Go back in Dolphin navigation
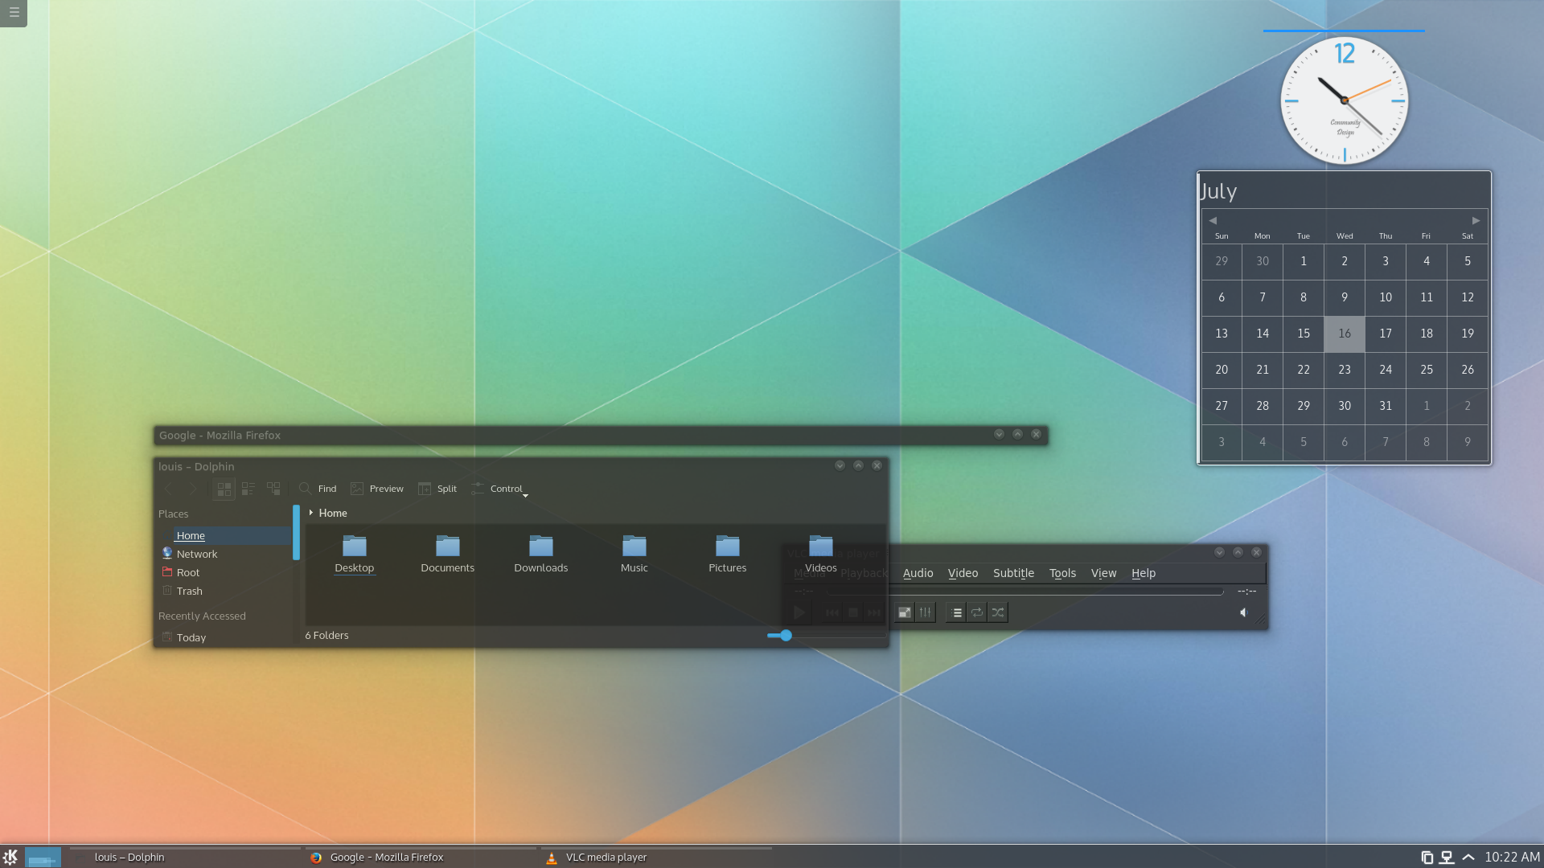Screen dimensions: 1544x868 tap(167, 489)
